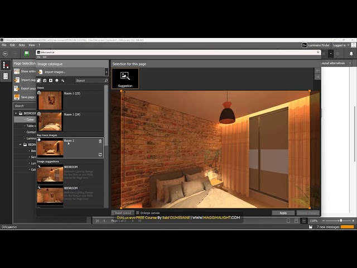Click the 7 new messages status entry
Viewport: 357px width, 268px height.
tap(328, 227)
